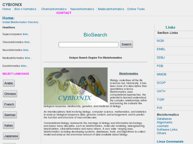Select German language button
Screen dimensions: 193x144
(x=10, y=115)
